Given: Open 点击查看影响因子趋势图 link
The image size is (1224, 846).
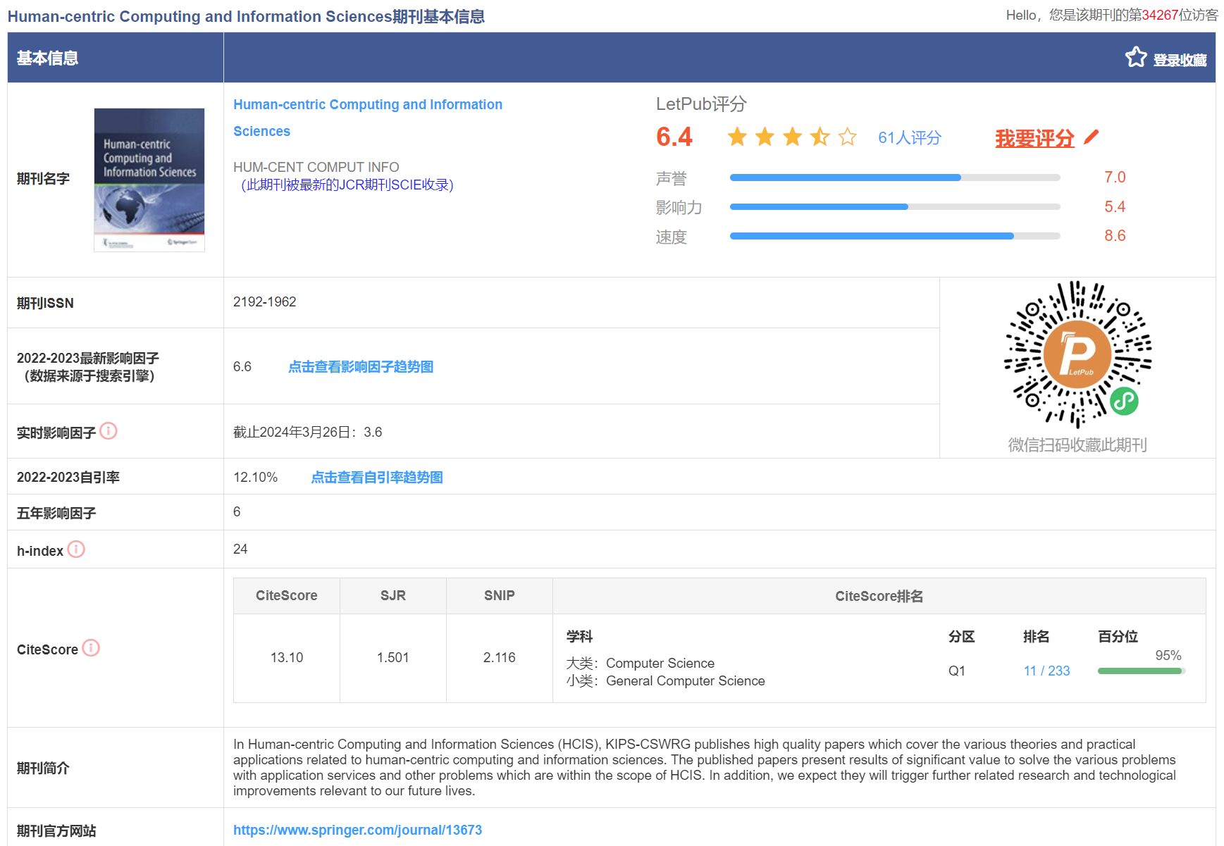Looking at the screenshot, I should (x=361, y=367).
